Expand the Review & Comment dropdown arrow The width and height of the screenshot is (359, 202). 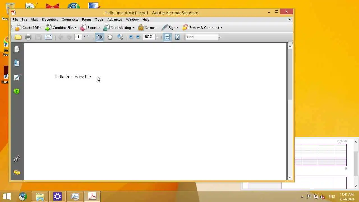221,28
